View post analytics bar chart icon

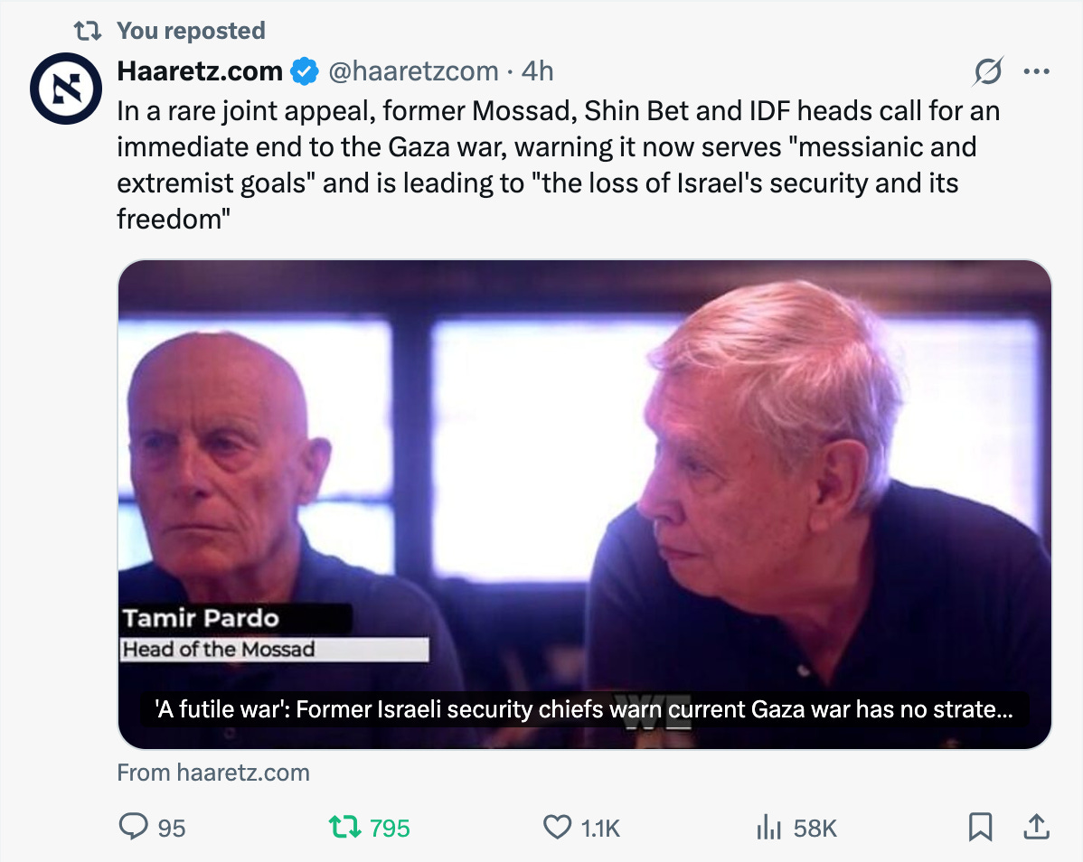pos(768,827)
